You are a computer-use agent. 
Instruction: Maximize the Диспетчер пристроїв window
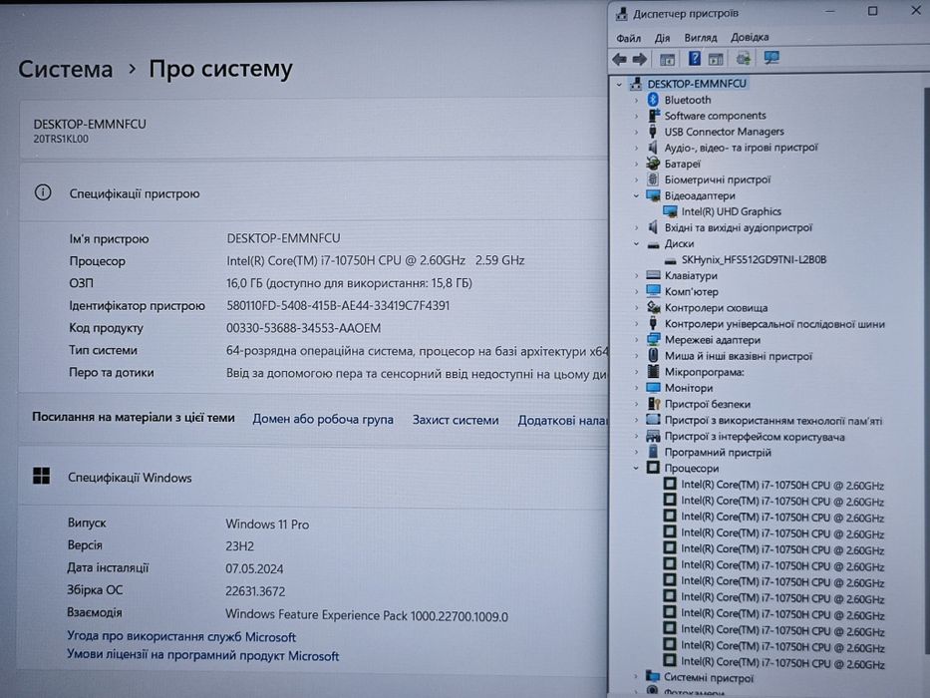pos(872,11)
